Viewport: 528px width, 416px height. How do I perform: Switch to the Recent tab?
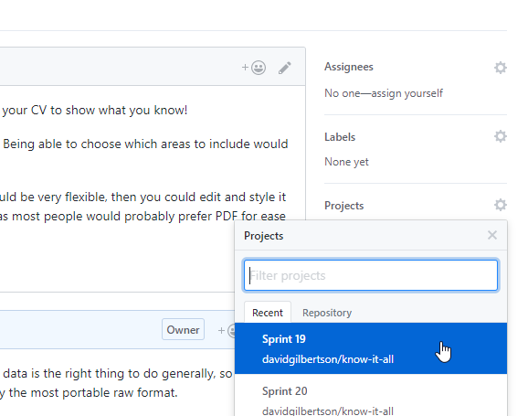tap(268, 313)
